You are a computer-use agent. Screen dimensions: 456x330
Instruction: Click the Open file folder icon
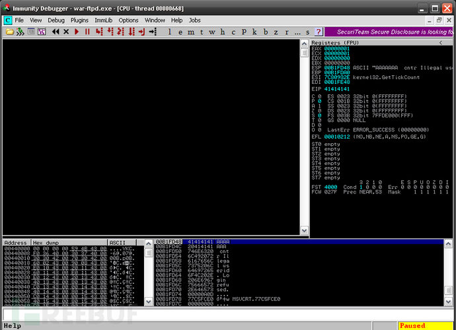9,32
